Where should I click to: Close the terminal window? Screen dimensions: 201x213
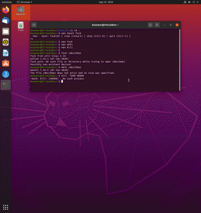pos(177,25)
